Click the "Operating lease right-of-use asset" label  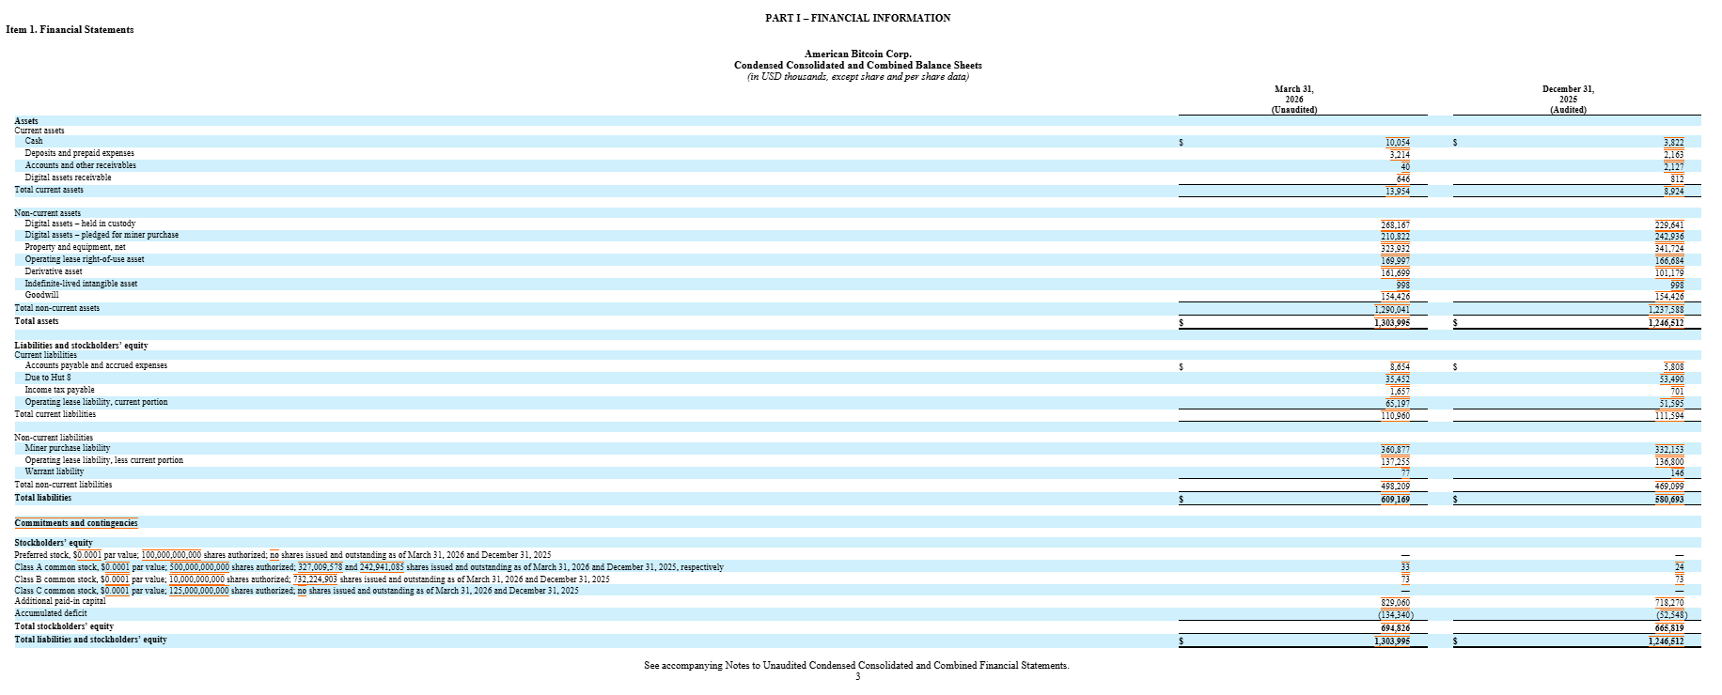coord(85,259)
